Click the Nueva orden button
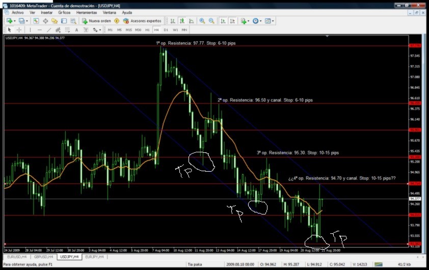Viewport: 429px width, 270px height. tap(96, 21)
